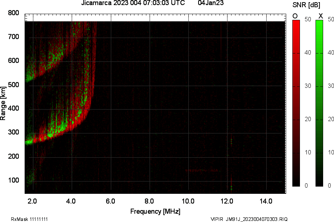Click the X label above green color bar
Screen dimensions: 334x222
coord(321,16)
